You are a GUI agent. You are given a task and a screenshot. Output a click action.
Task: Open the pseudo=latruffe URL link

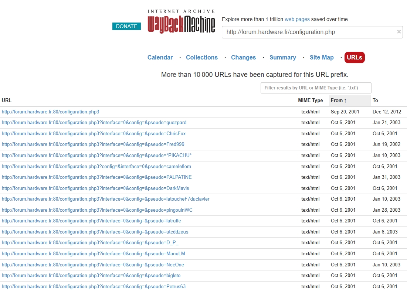(x=91, y=221)
